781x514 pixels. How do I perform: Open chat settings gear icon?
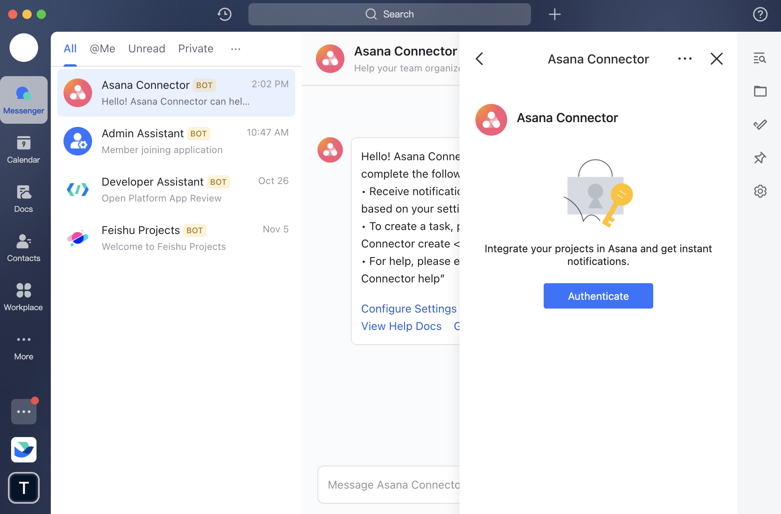pos(760,191)
